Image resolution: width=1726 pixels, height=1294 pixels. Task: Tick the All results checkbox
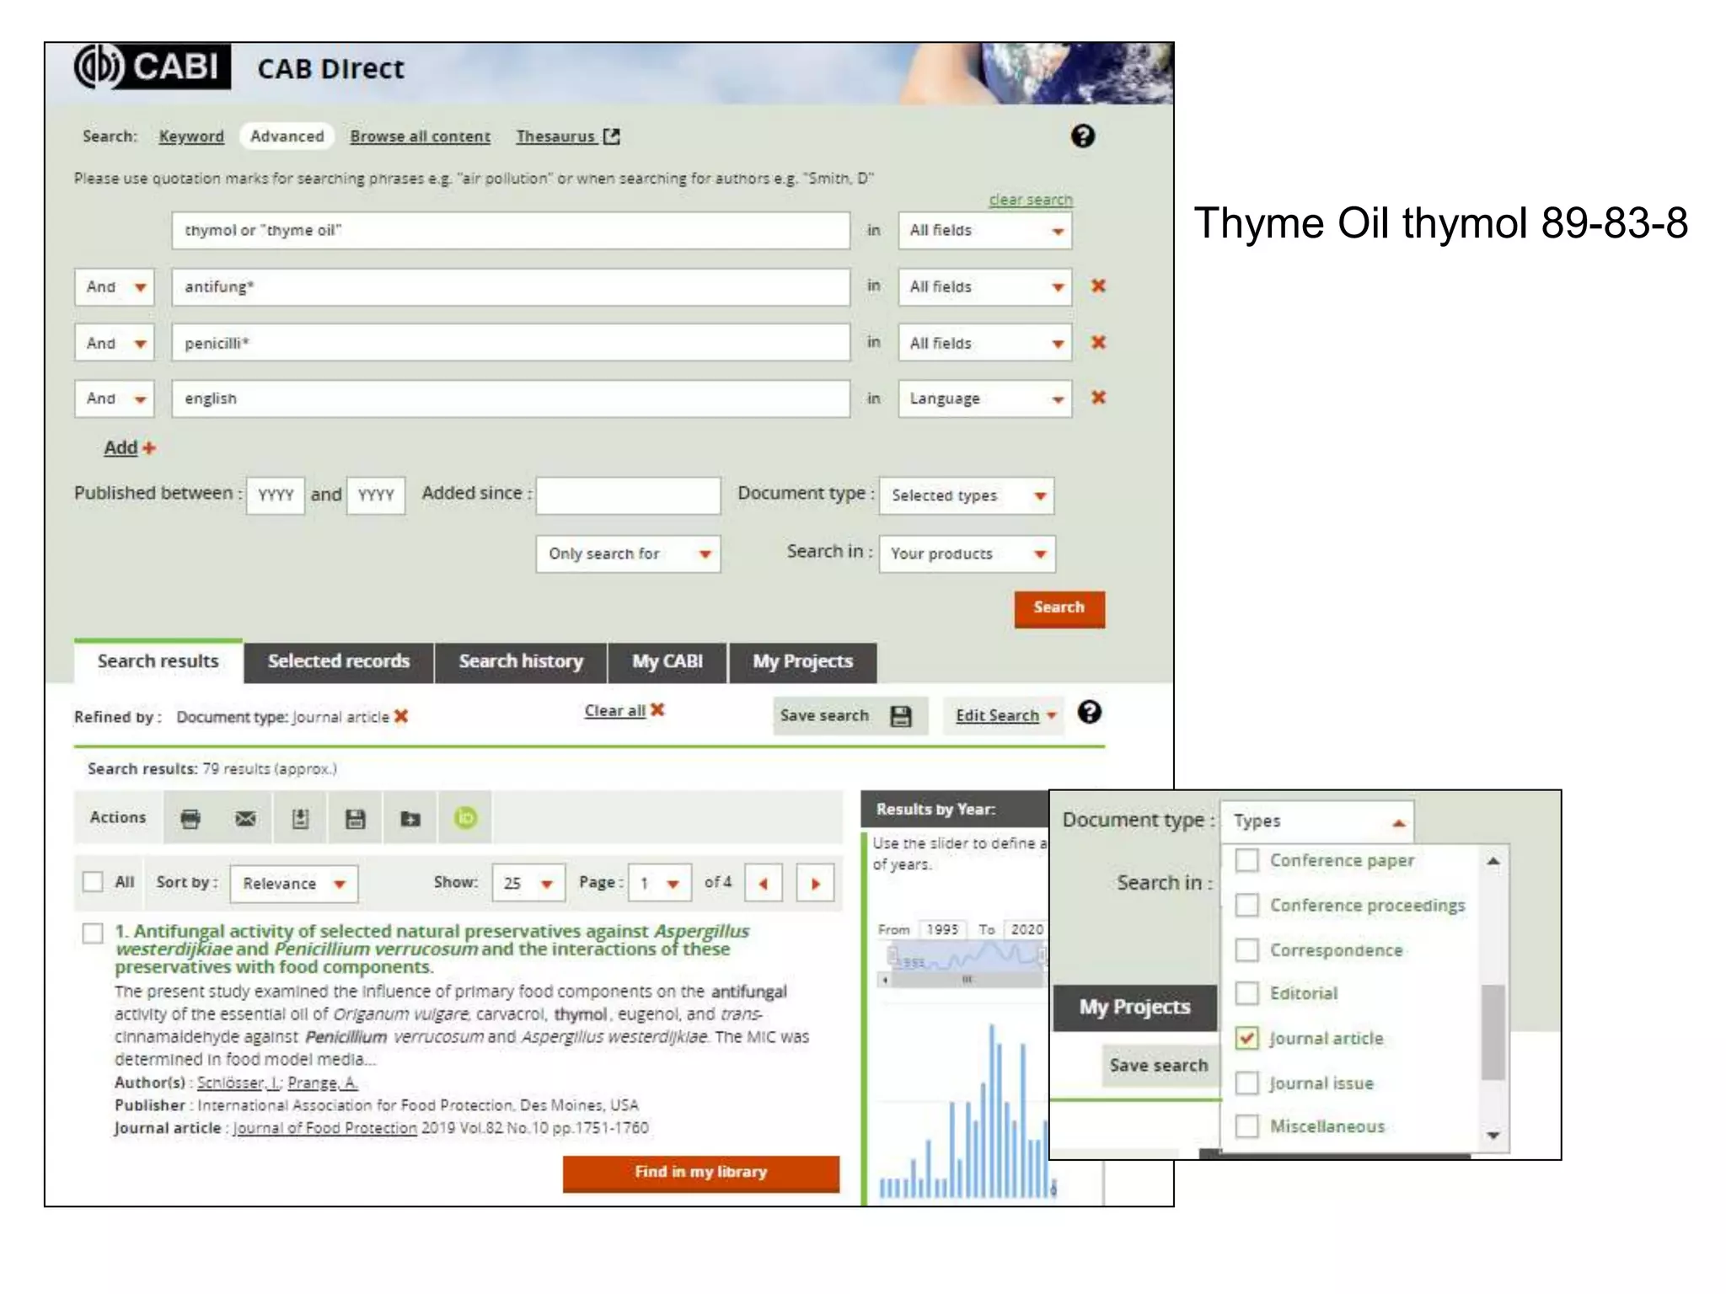[x=93, y=881]
